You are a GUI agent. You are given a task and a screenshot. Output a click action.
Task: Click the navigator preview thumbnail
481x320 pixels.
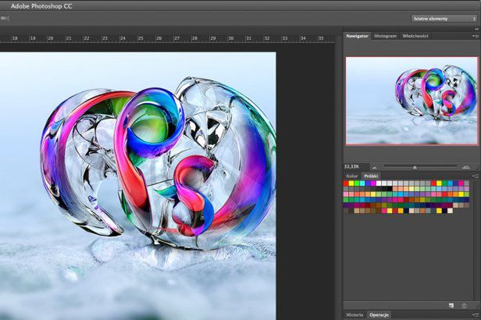412,101
